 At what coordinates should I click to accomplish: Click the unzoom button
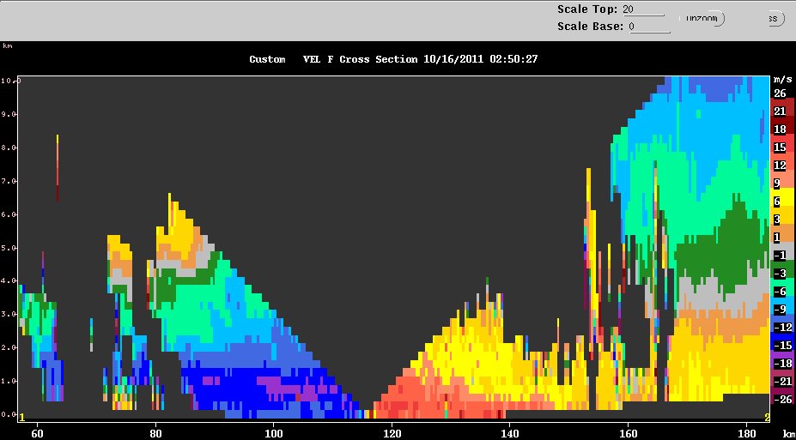point(702,19)
